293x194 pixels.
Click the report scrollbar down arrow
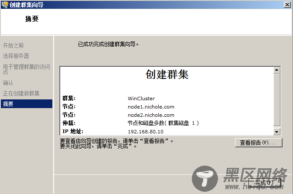276,132
